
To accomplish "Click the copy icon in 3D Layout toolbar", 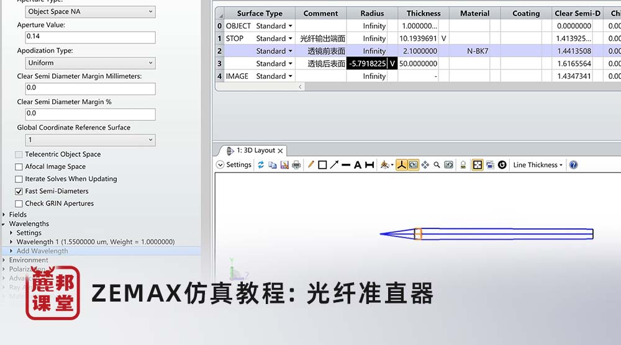I will (273, 165).
